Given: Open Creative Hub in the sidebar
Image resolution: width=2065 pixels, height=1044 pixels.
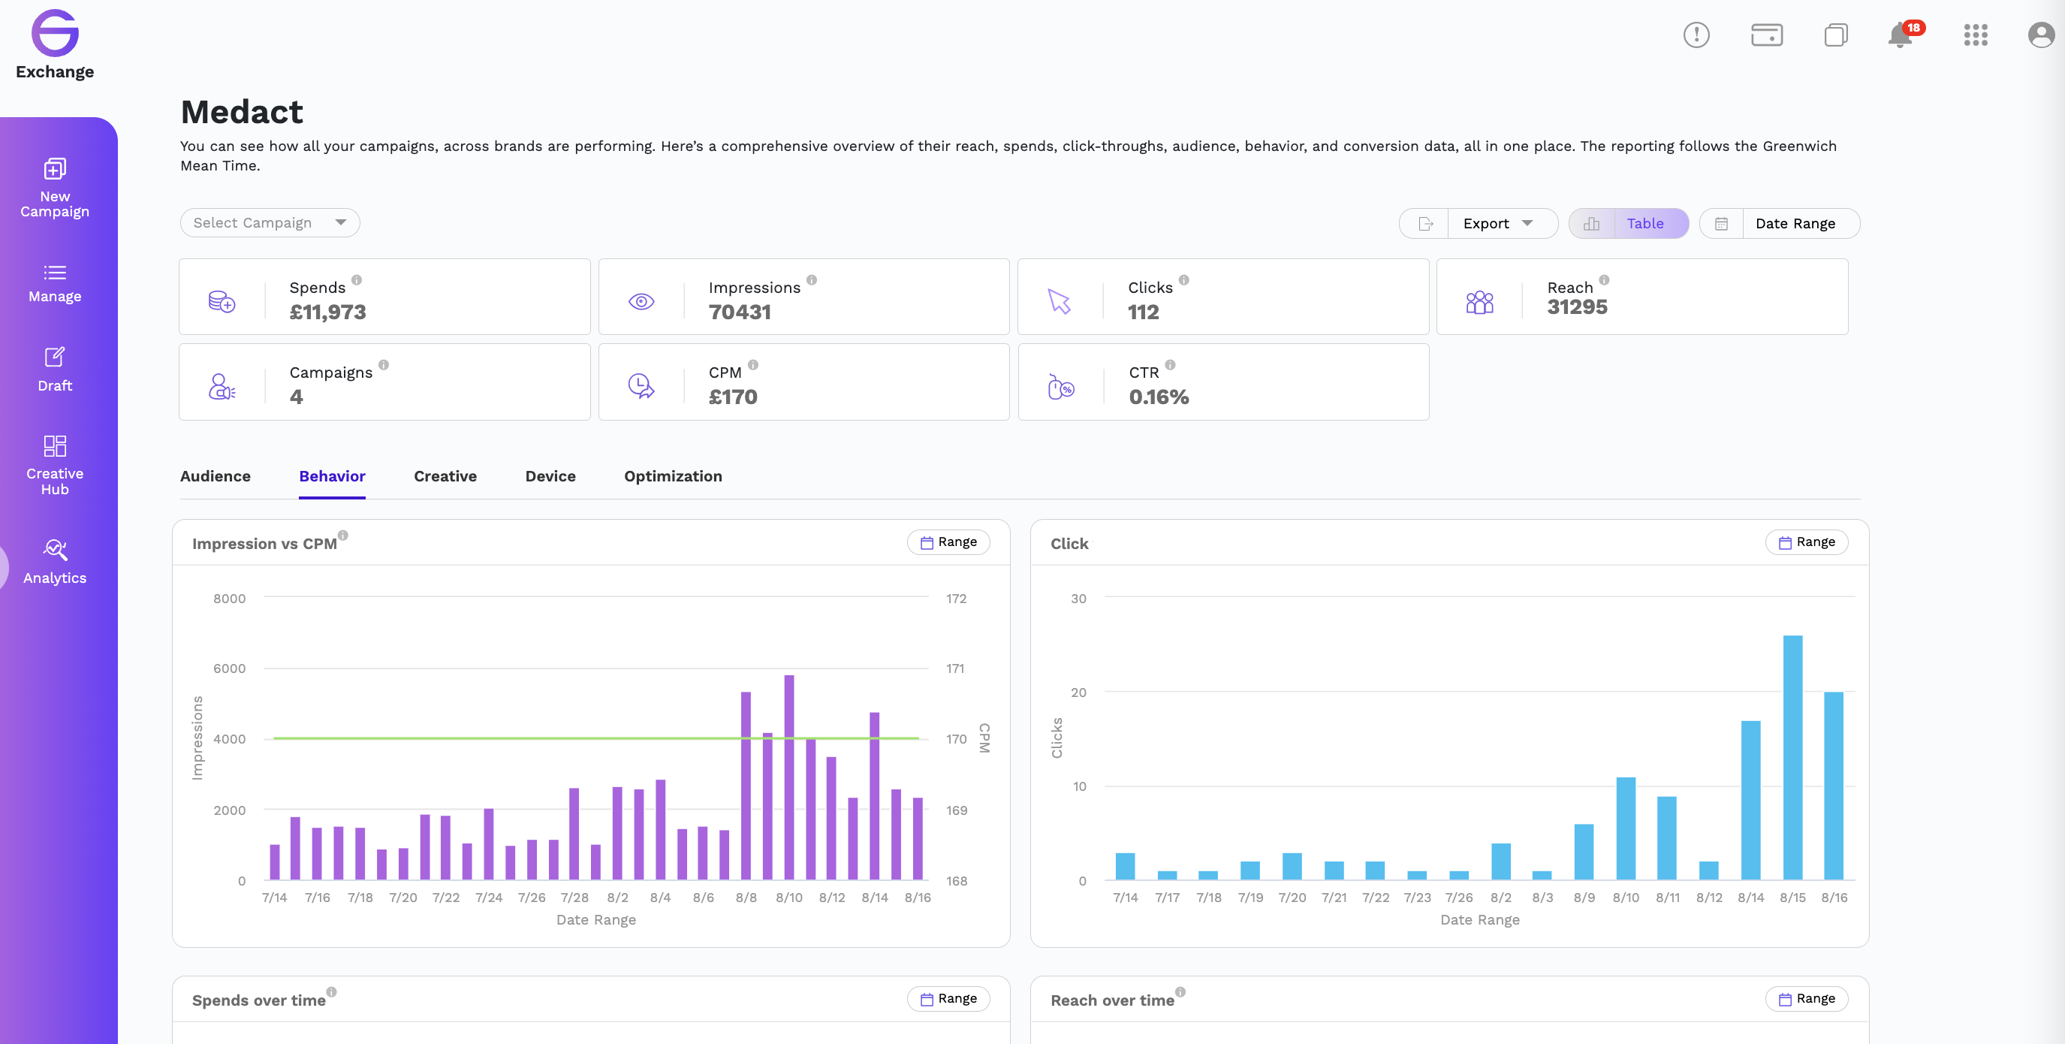Looking at the screenshot, I should (55, 465).
